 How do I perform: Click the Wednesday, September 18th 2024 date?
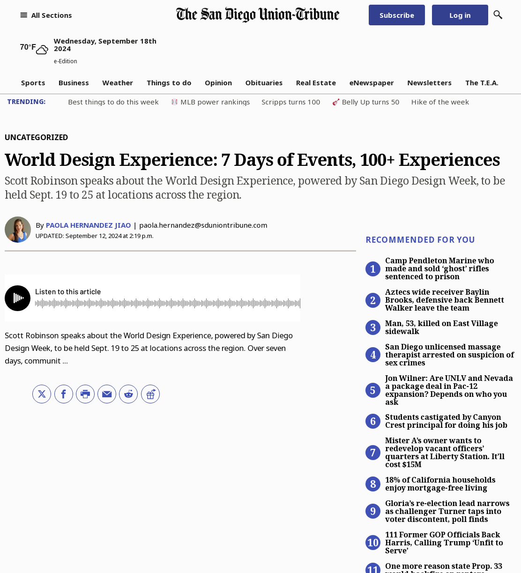[105, 45]
